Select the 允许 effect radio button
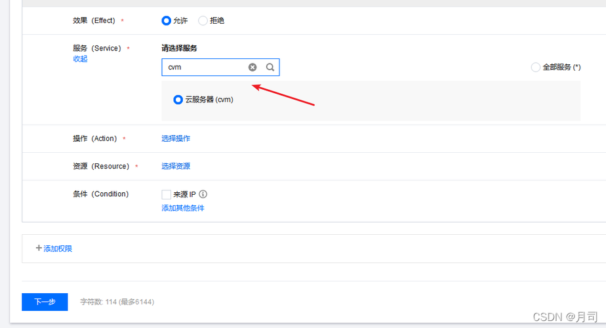Viewport: 606px width, 328px height. click(x=166, y=20)
